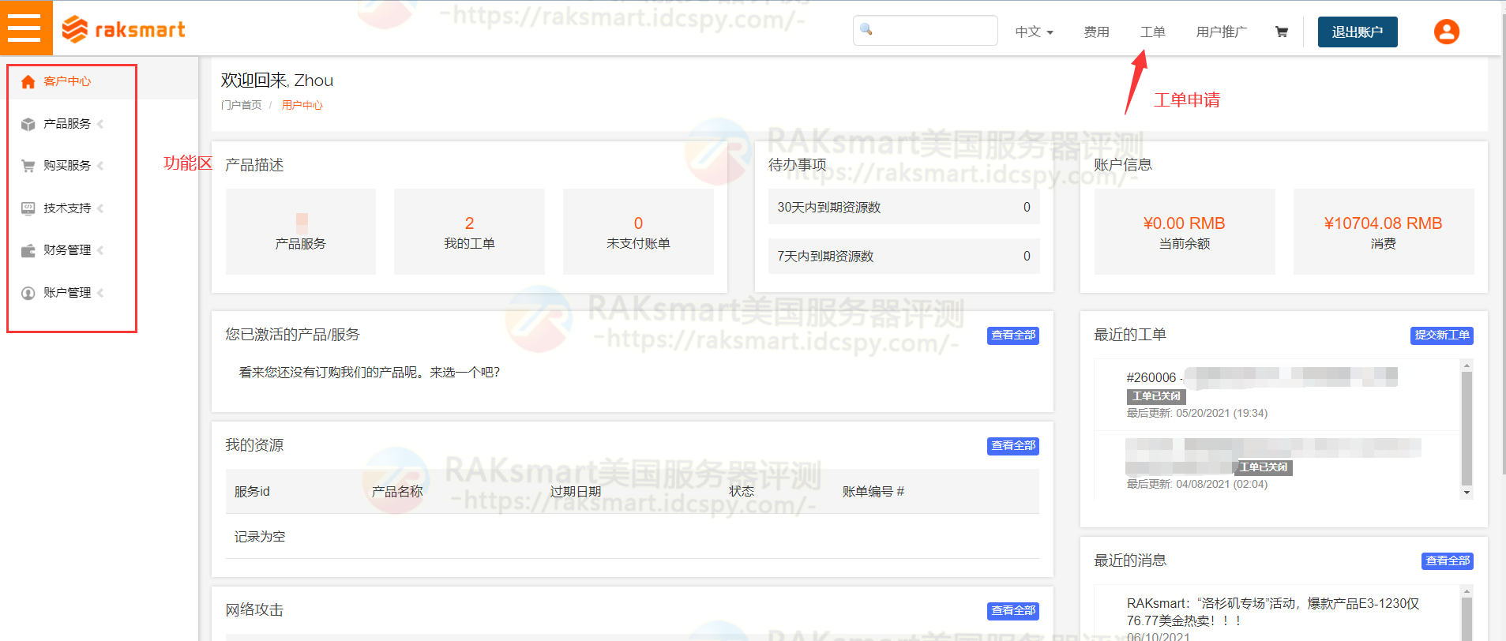Click the 当前余额 balance card
Screen dimensions: 1506x641
[1184, 231]
